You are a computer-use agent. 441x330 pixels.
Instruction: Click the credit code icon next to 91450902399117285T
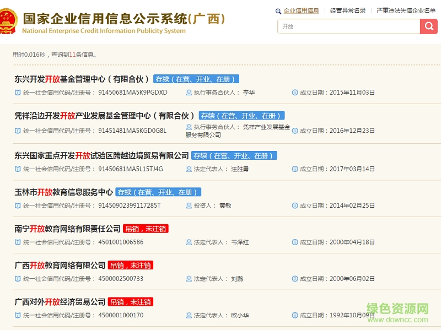click(x=18, y=205)
